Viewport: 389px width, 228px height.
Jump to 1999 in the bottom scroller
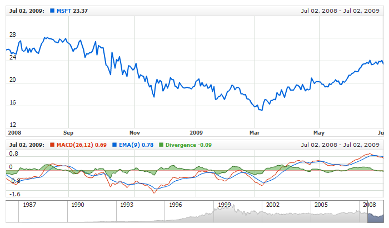coord(225,205)
